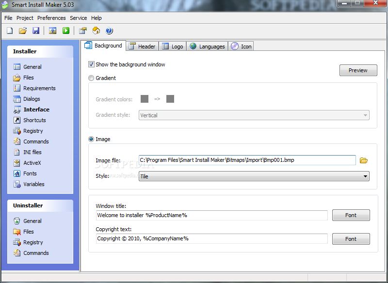The height and width of the screenshot is (283, 388).
Task: Switch to the Languages tab
Action: coord(207,46)
